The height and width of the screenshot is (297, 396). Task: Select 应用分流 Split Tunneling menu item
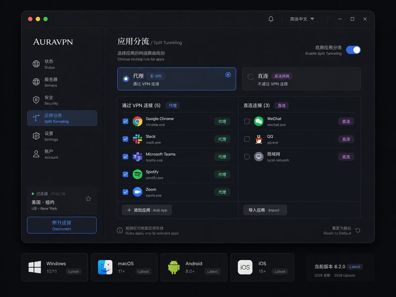coord(62,118)
